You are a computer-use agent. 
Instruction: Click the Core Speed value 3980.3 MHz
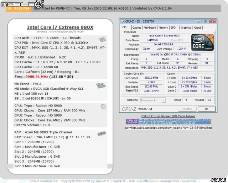pos(151,78)
